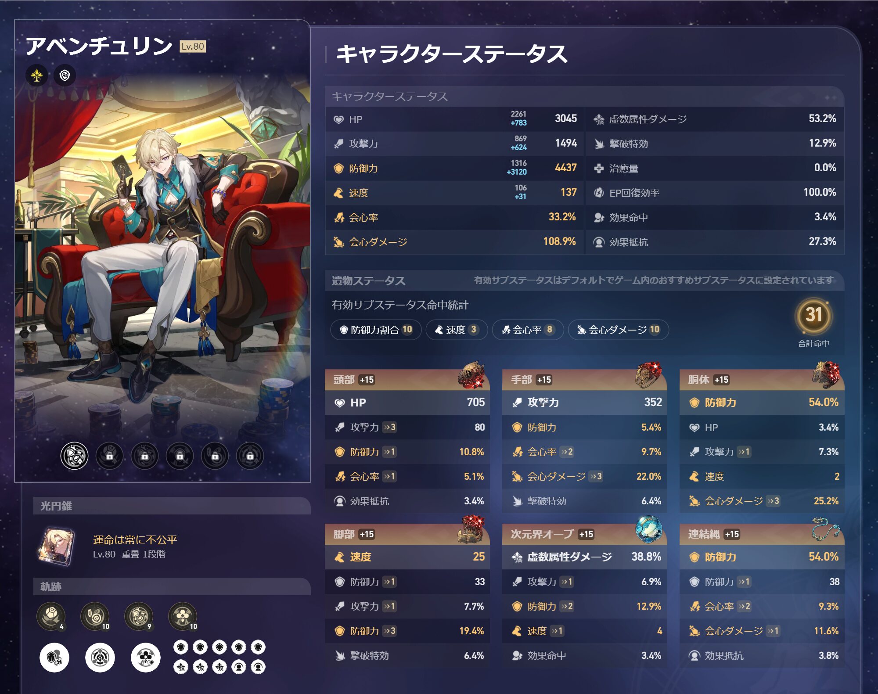Click the skill trace icon level 9
The height and width of the screenshot is (694, 878).
[x=139, y=616]
